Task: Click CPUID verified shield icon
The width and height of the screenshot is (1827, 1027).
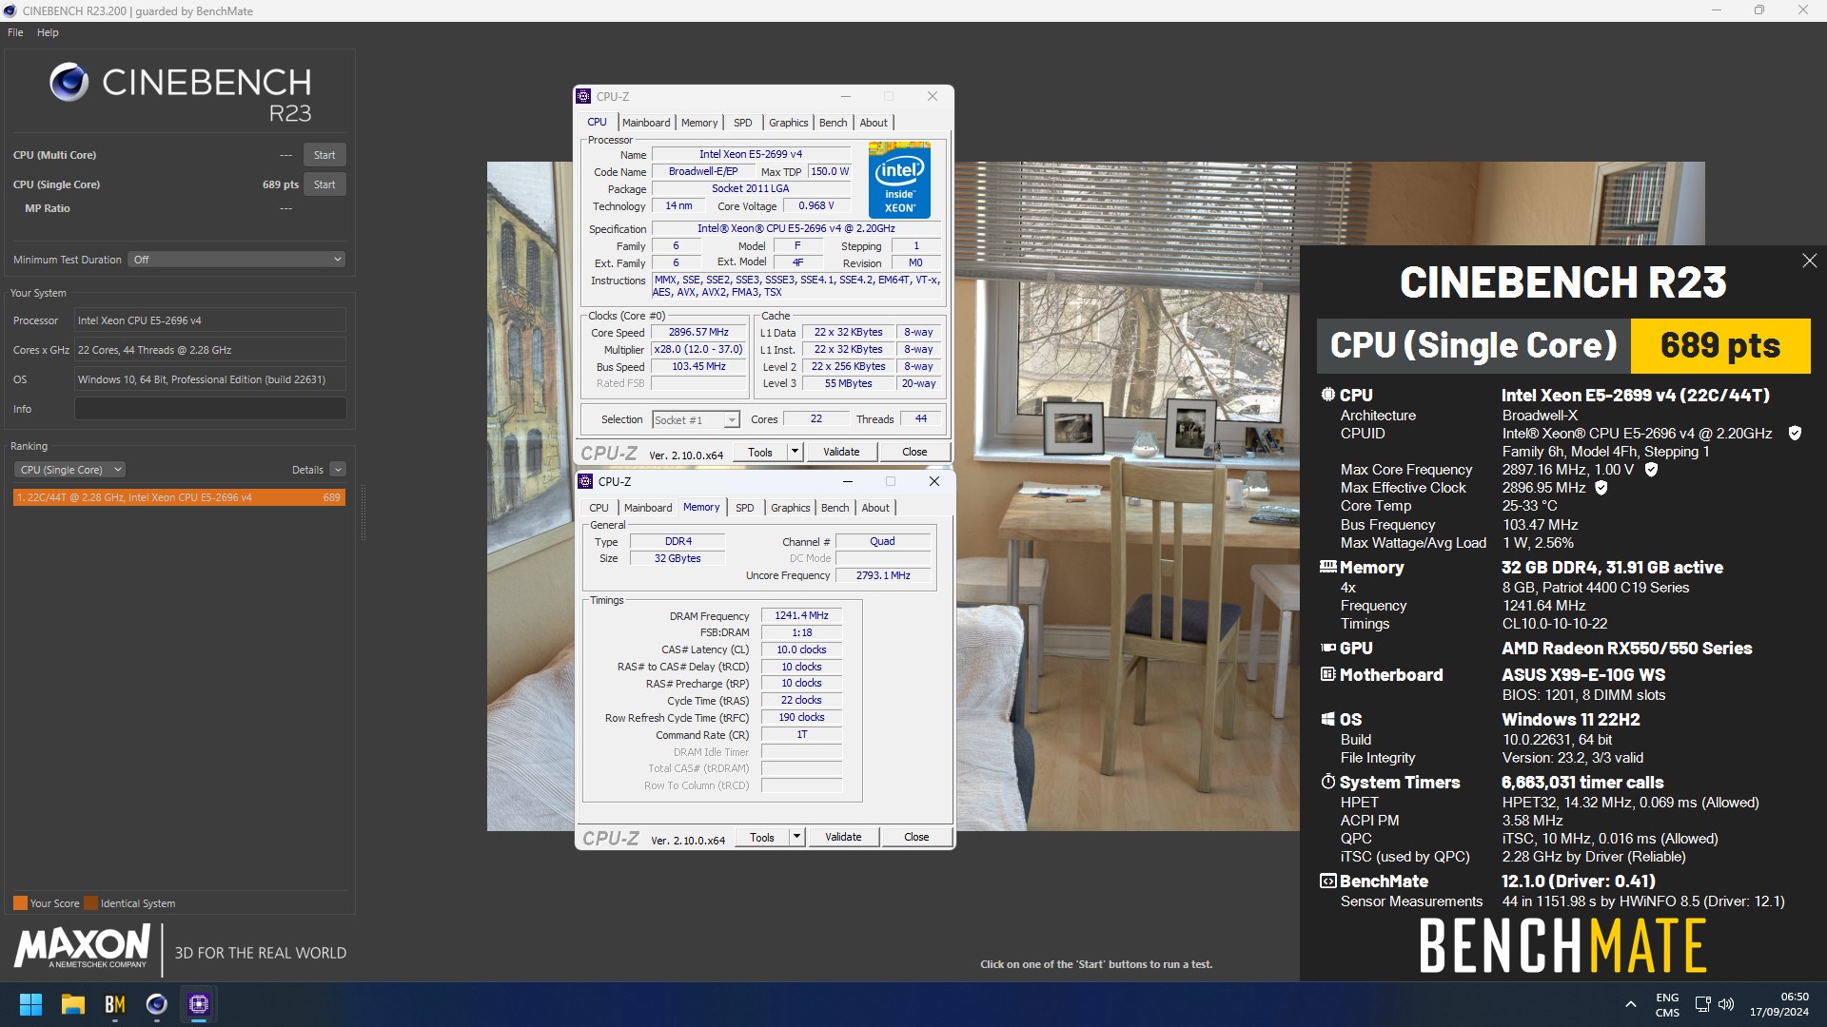Action: click(x=1795, y=434)
